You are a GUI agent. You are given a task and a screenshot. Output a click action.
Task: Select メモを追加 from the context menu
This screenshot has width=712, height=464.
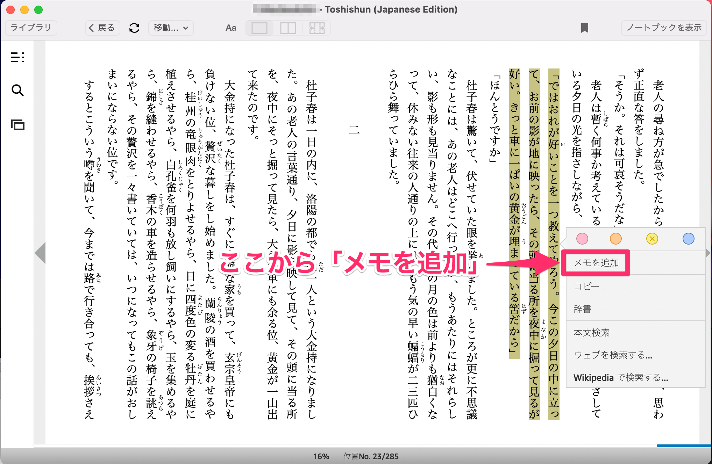coord(596,263)
